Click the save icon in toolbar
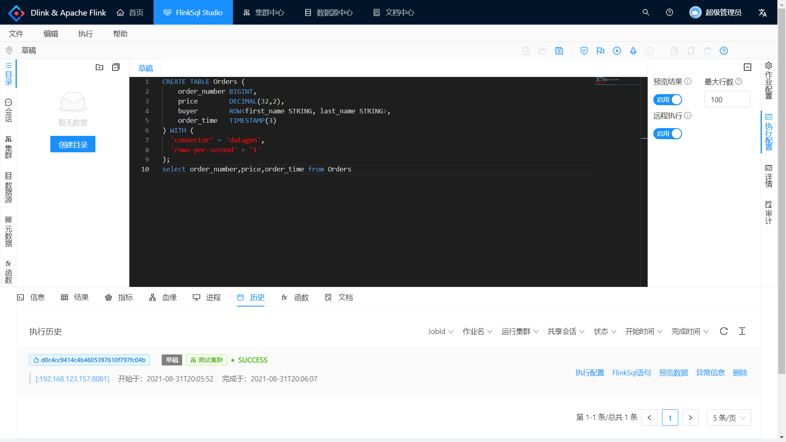Screen dimensions: 786x442 [x=559, y=51]
